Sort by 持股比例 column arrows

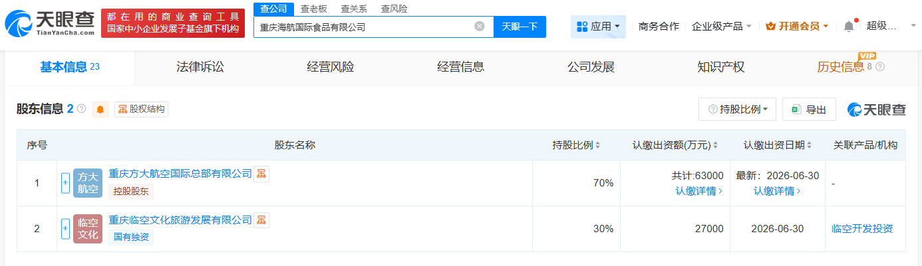click(597, 145)
